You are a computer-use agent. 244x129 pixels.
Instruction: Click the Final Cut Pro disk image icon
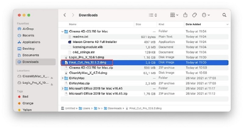coord(66,63)
